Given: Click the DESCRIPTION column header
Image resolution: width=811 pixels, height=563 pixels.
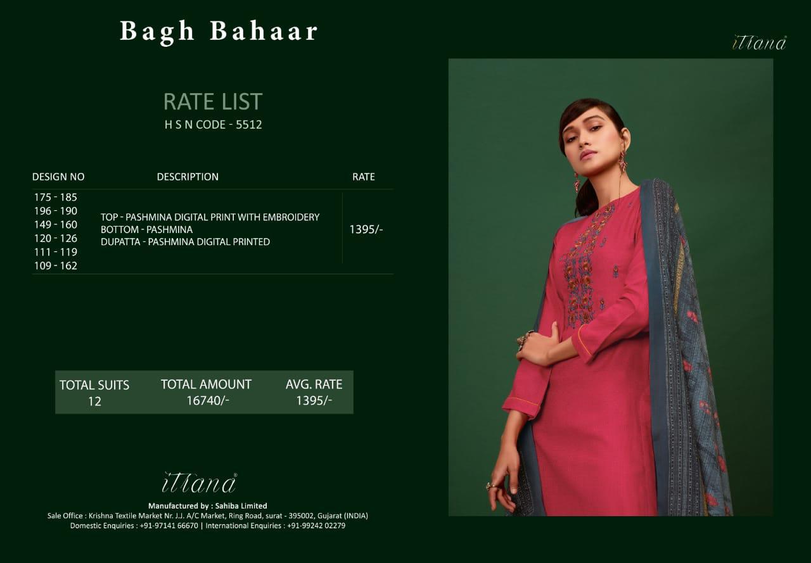Looking at the screenshot, I should pyautogui.click(x=188, y=177).
